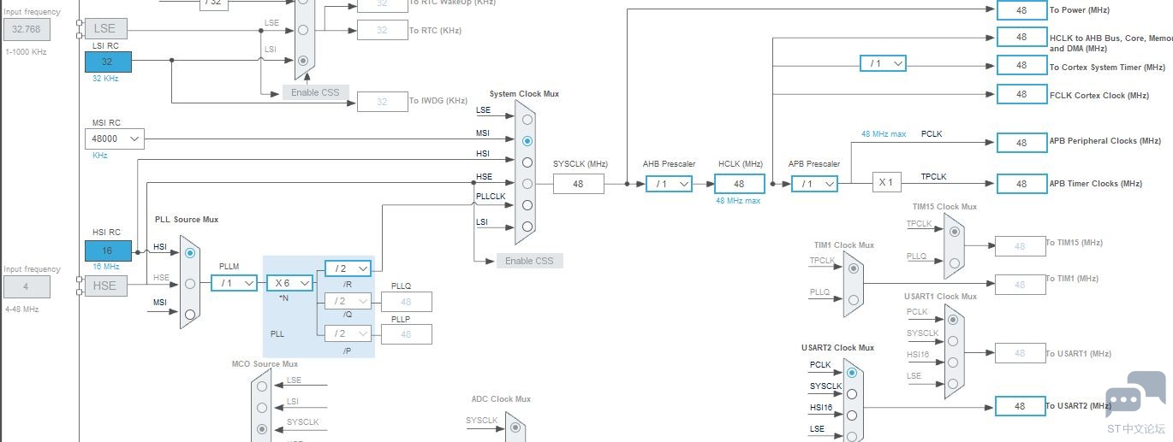Click the 32.768 input frequency field
Image resolution: width=1173 pixels, height=442 pixels.
coord(27,29)
